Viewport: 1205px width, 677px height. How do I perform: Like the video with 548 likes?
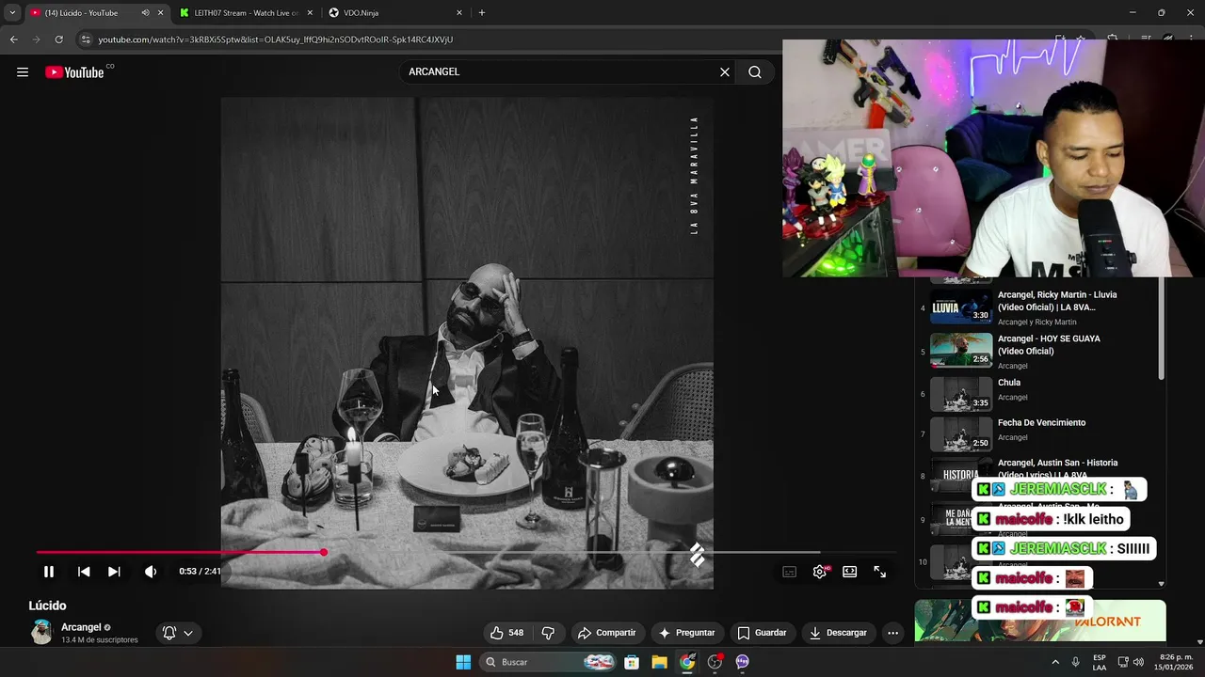point(506,633)
